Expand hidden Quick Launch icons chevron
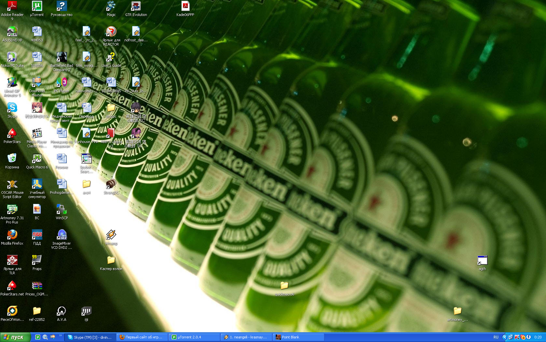546x342 pixels. 60,335
